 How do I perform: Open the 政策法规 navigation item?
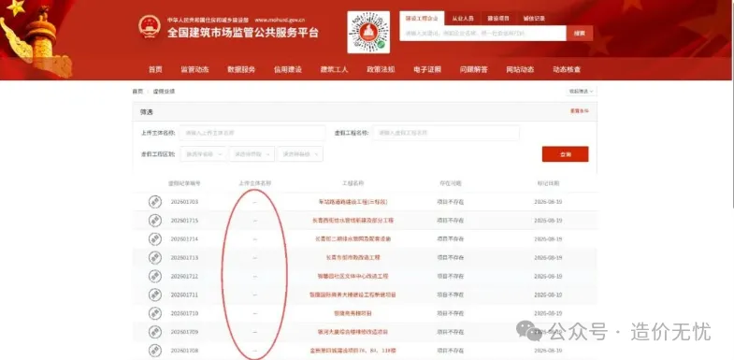pyautogui.click(x=381, y=70)
